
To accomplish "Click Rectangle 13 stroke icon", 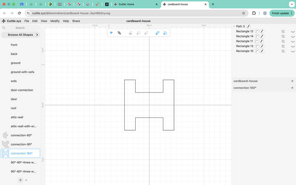I will [x=262, y=46].
